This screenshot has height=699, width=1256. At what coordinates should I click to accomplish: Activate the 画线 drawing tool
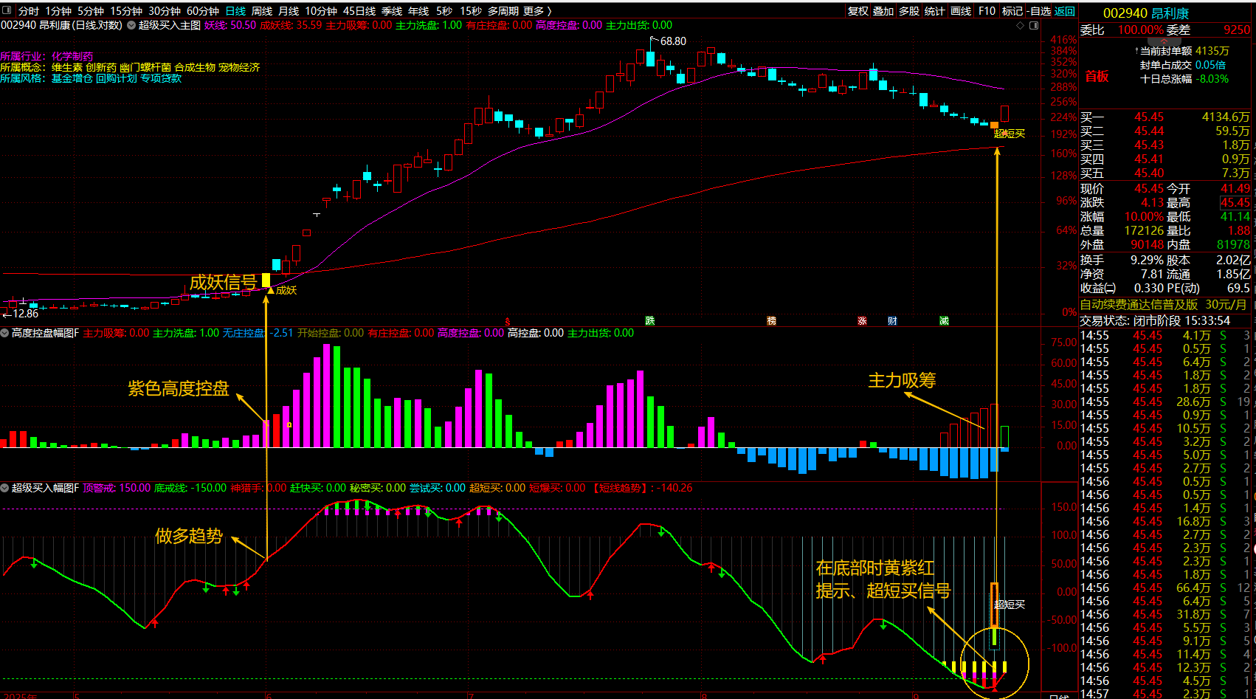(961, 11)
